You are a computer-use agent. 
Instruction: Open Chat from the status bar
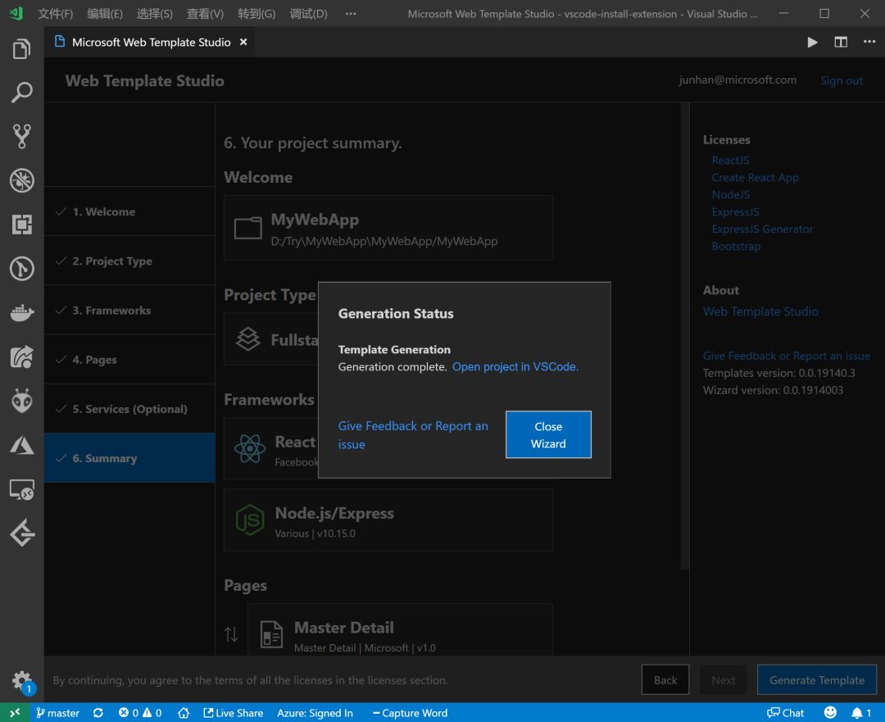tap(785, 713)
